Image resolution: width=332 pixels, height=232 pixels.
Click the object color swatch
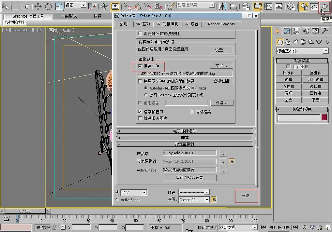tap(324, 117)
